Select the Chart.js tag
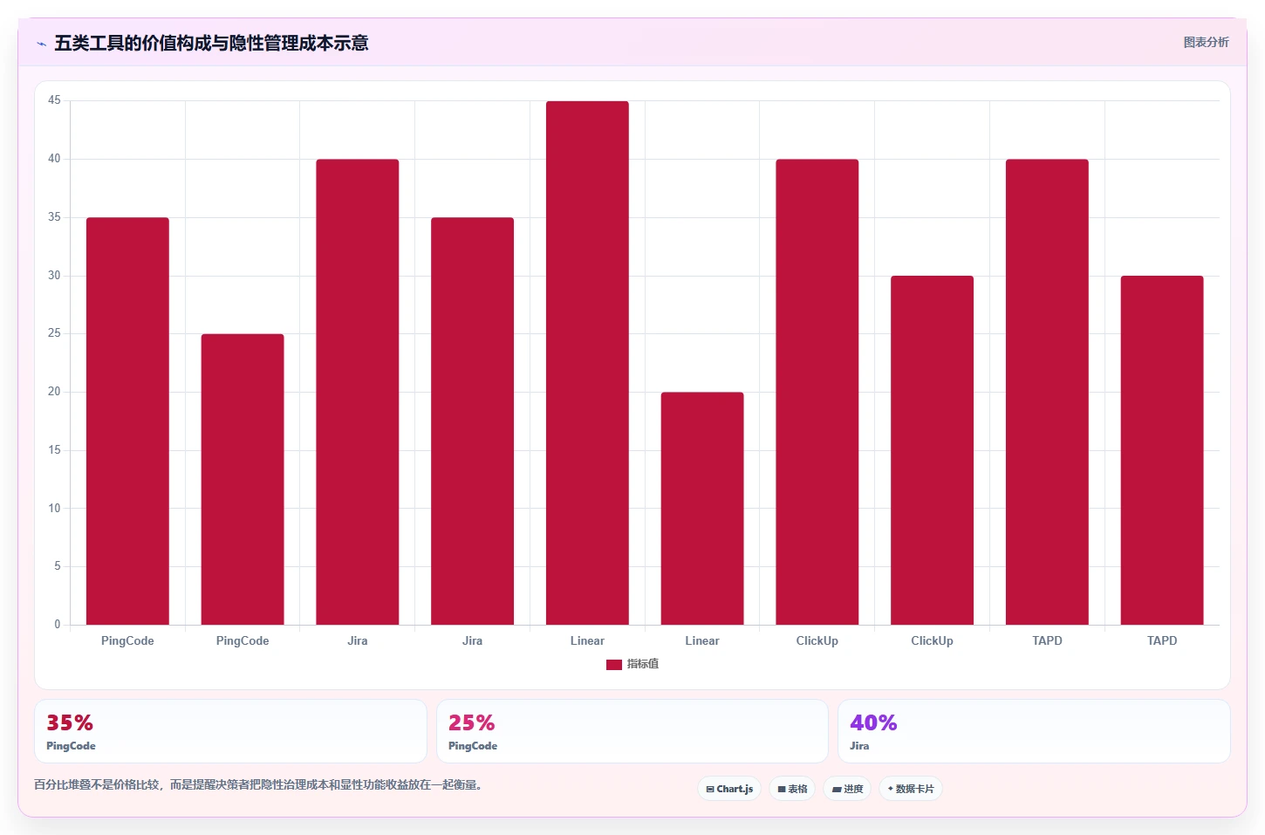This screenshot has height=835, width=1265. [729, 789]
